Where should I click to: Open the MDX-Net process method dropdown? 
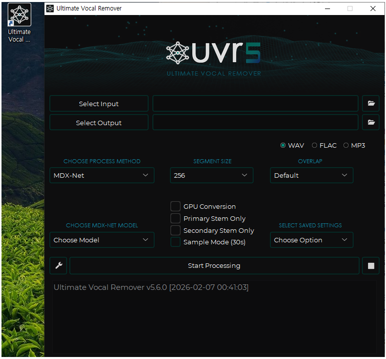(x=102, y=175)
